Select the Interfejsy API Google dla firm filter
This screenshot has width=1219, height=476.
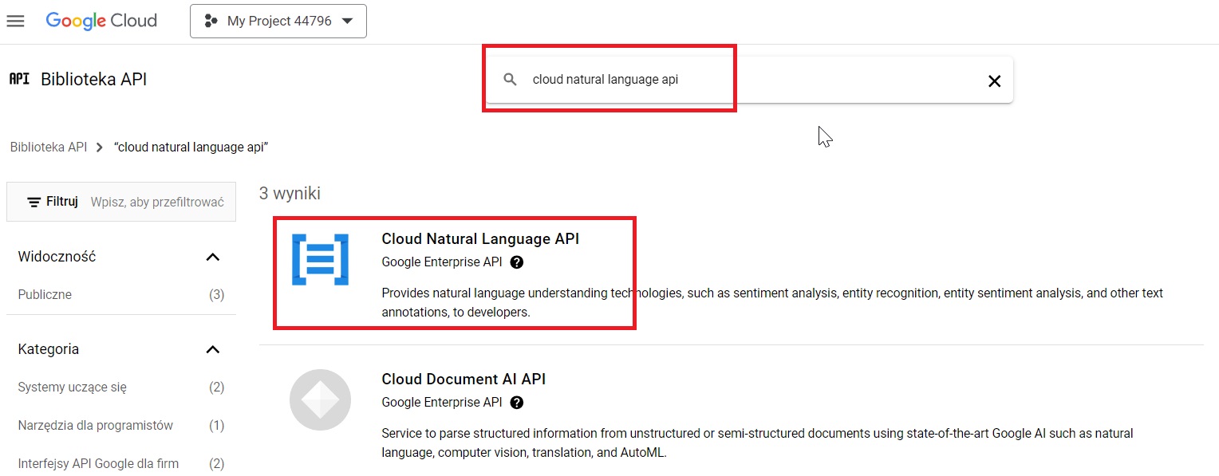coord(97,462)
